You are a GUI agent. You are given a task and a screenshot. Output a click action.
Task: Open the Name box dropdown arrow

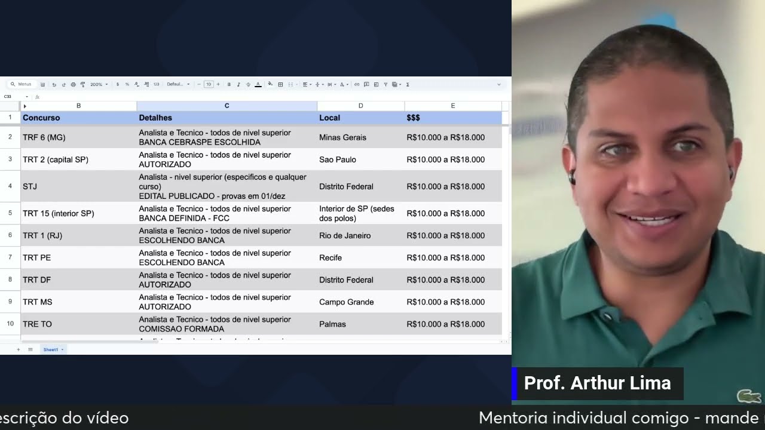point(27,97)
